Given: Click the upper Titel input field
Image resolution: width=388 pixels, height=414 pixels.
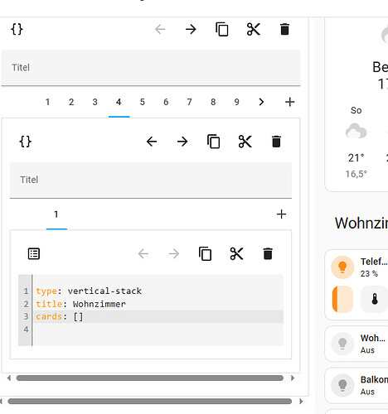Looking at the screenshot, I should click(x=151, y=68).
